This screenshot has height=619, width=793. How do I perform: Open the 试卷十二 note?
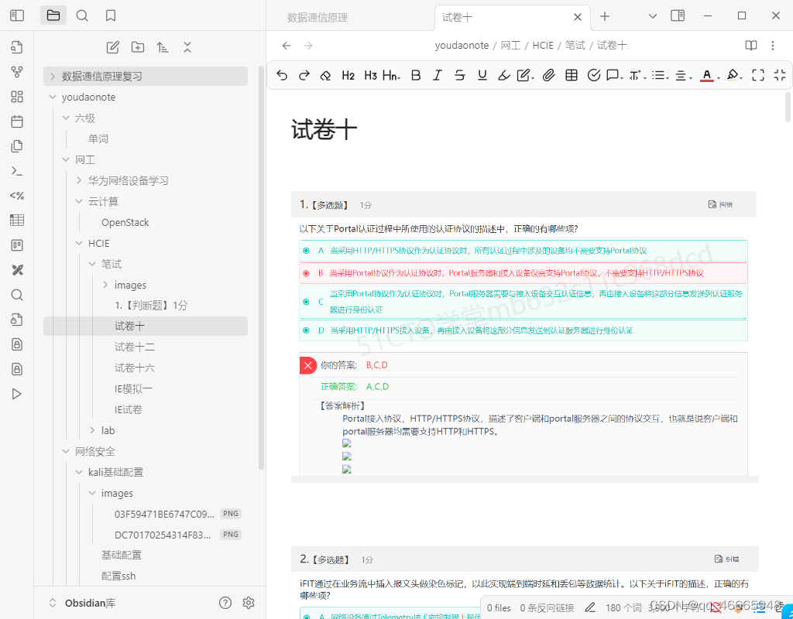point(132,347)
